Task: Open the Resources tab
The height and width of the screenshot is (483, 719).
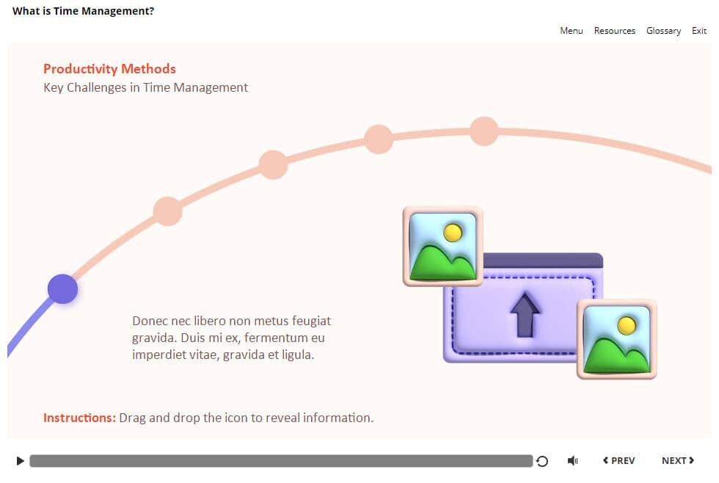Action: point(614,31)
